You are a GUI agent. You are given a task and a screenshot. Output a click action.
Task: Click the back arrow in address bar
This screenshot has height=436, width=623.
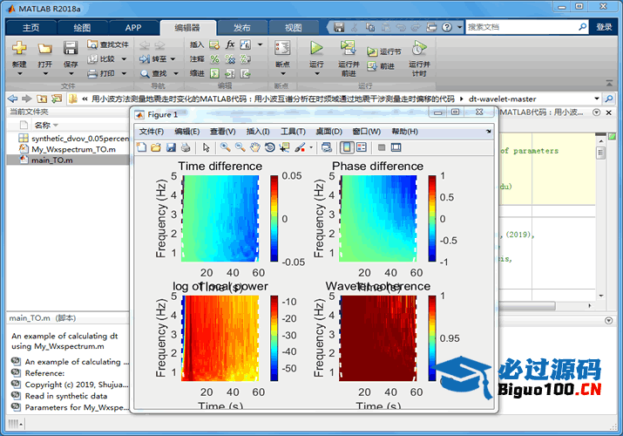pyautogui.click(x=13, y=99)
